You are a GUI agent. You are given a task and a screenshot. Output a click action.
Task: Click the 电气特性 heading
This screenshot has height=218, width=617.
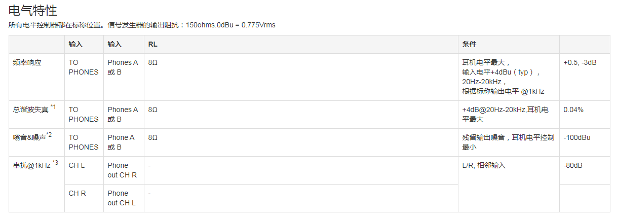pyautogui.click(x=33, y=10)
